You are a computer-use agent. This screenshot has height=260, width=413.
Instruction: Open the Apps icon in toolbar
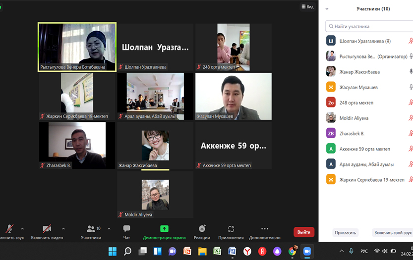231,229
